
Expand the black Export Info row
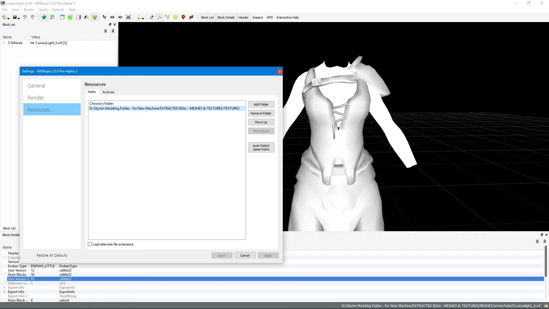pos(4,292)
